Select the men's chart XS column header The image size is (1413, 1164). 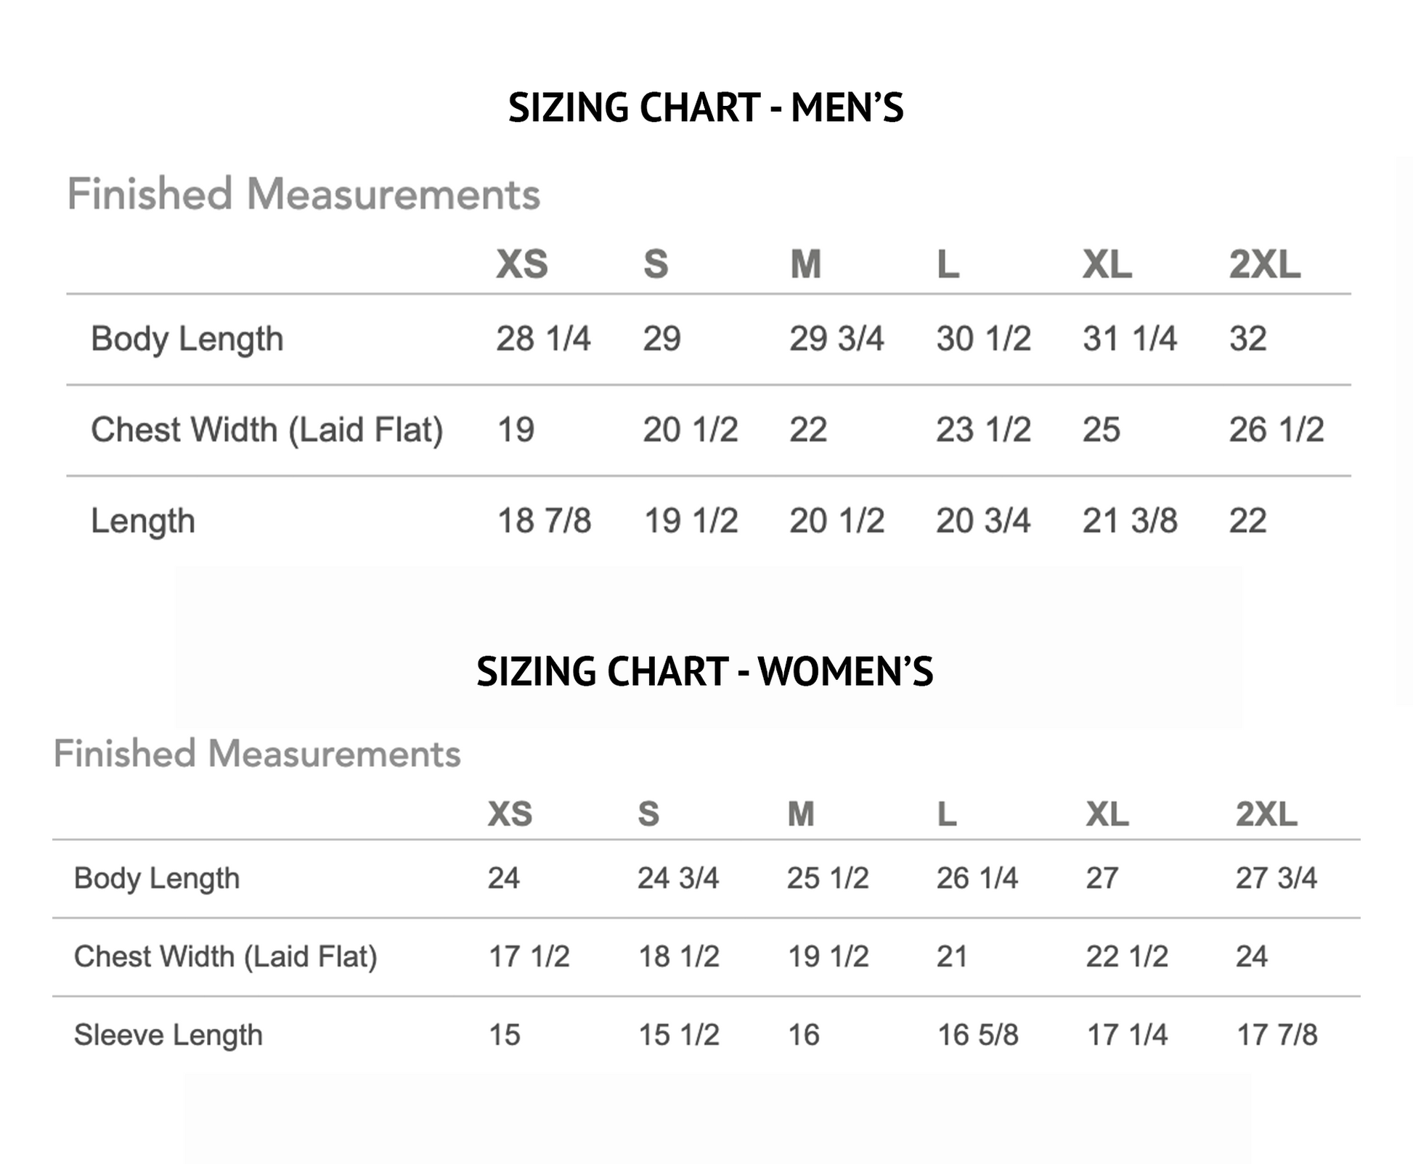click(522, 264)
